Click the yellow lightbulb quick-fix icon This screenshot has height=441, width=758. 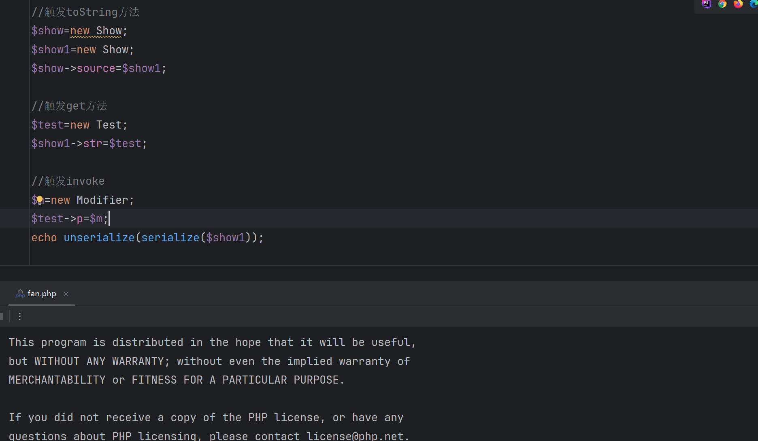40,200
